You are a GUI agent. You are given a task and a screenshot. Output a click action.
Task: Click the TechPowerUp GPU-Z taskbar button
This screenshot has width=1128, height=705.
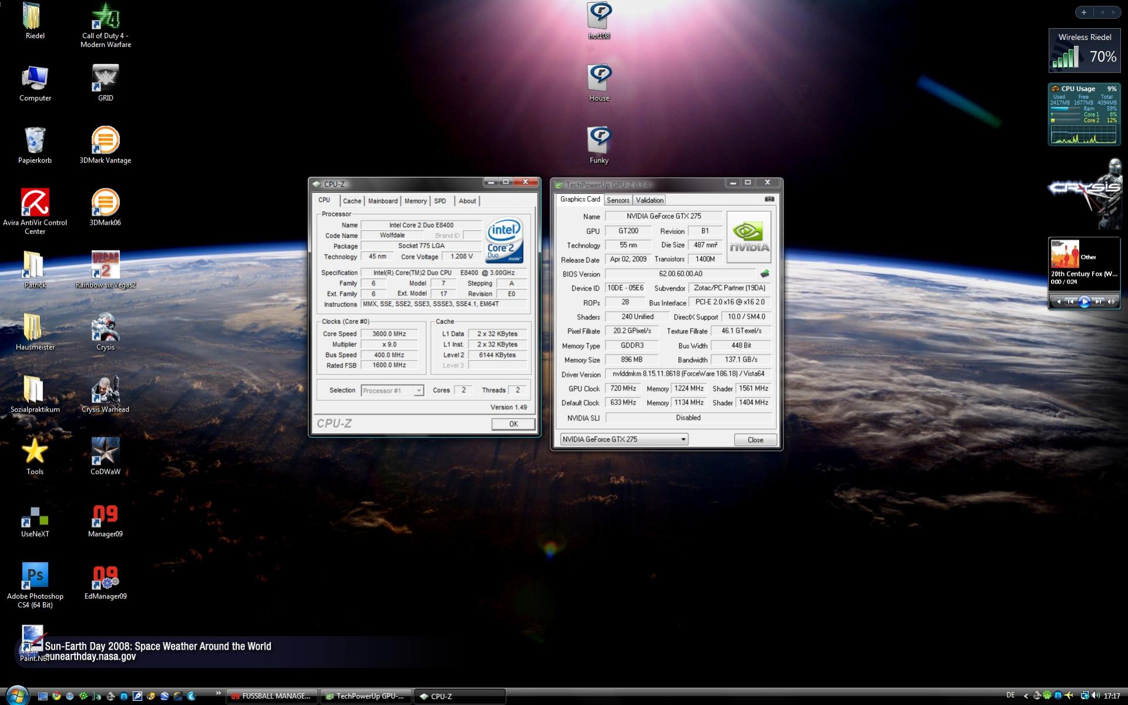click(366, 696)
